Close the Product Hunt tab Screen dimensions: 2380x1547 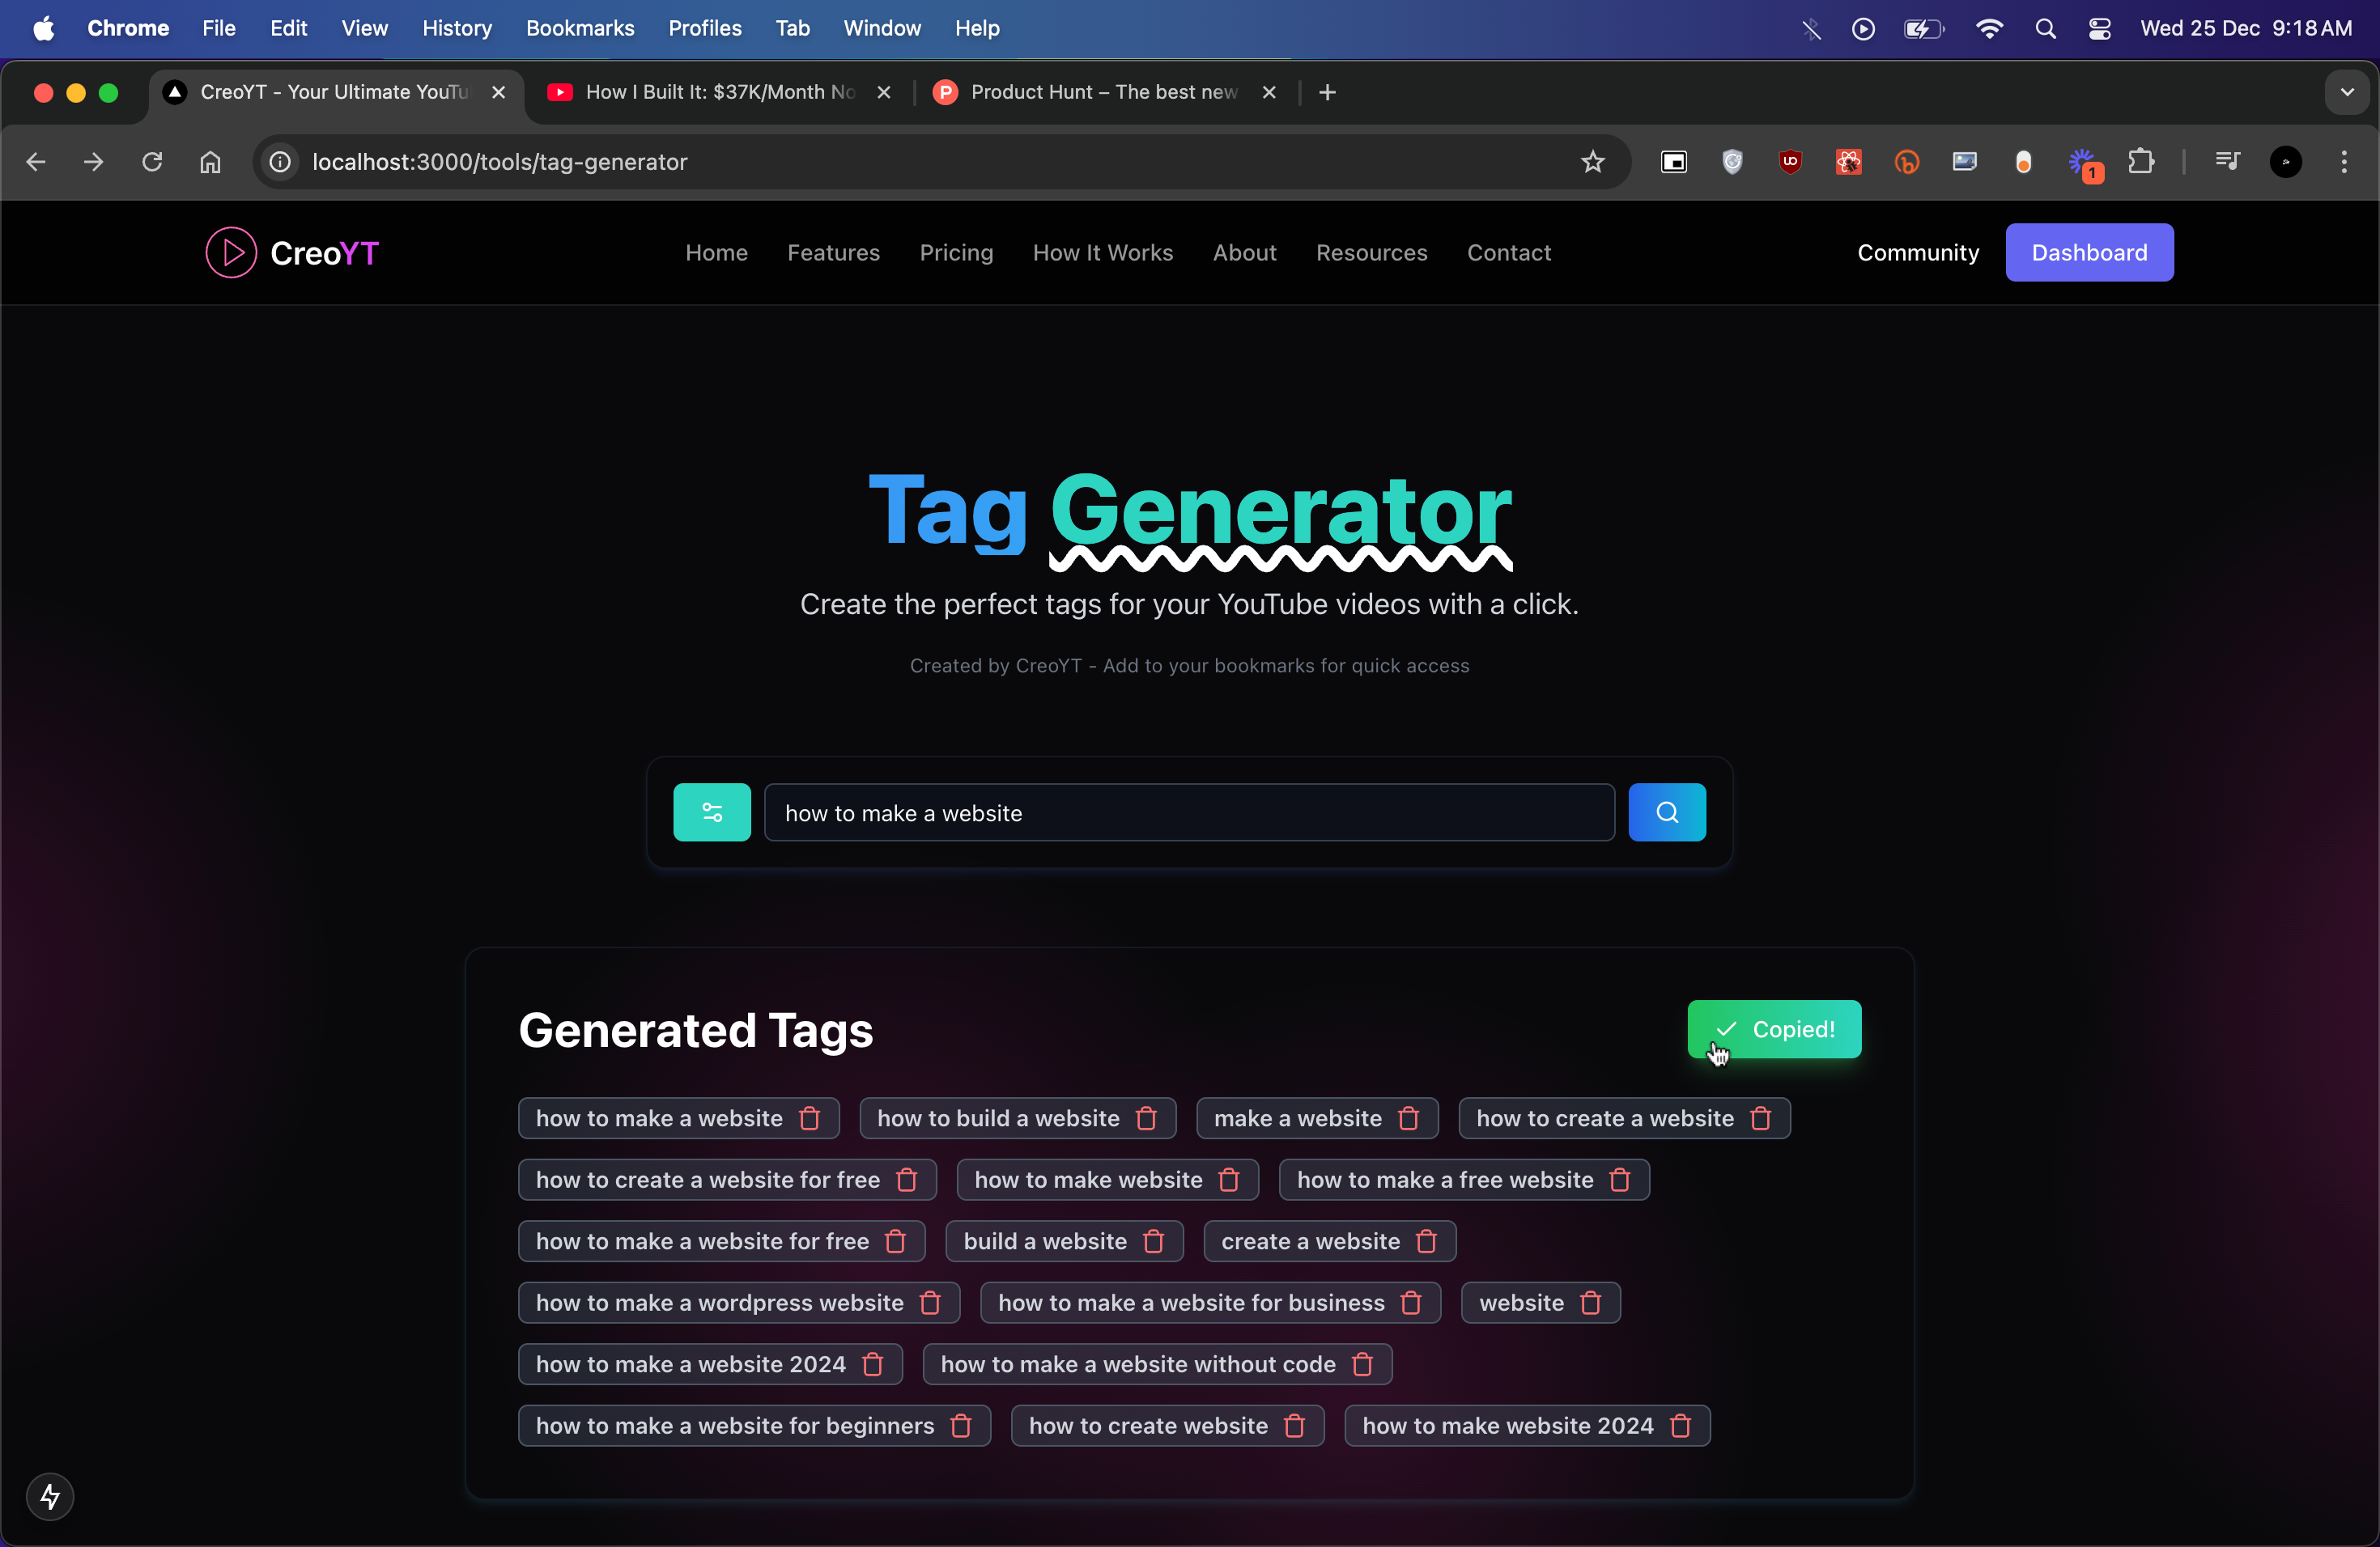point(1269,92)
